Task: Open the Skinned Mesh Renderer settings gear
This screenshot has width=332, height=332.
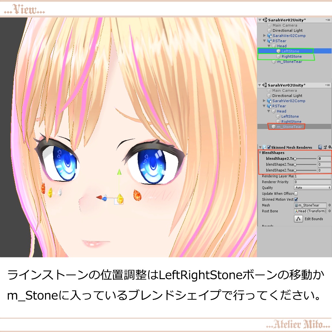Action: [x=330, y=147]
